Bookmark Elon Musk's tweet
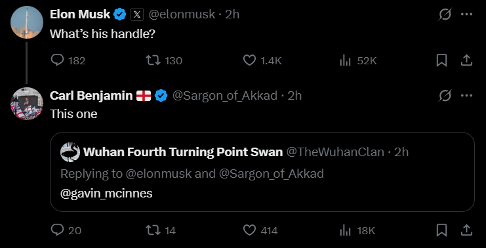The image size is (486, 248). point(441,60)
